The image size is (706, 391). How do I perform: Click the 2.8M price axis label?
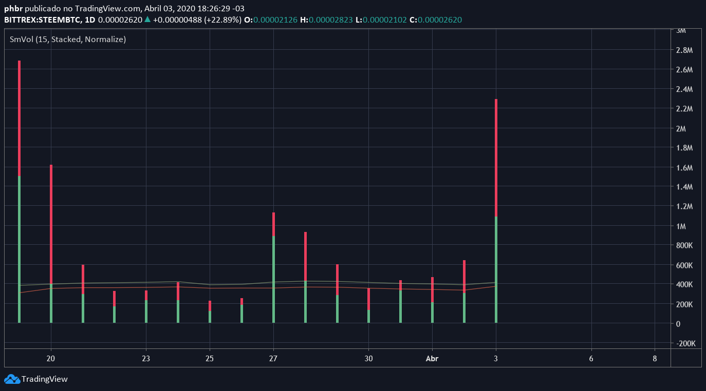click(x=684, y=50)
